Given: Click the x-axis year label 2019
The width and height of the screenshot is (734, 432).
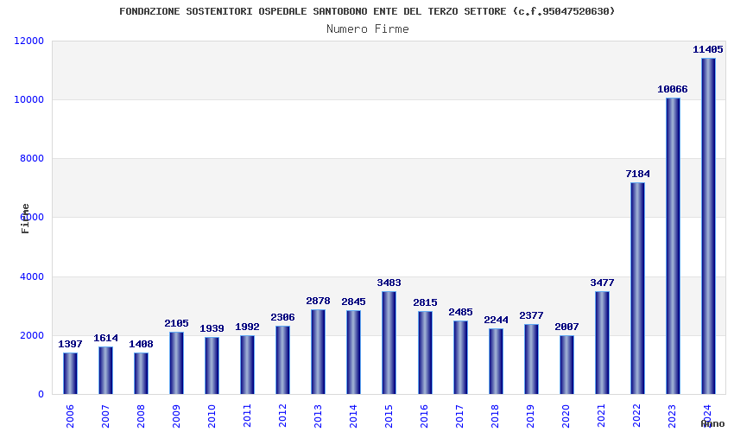Looking at the screenshot, I should click(531, 416).
